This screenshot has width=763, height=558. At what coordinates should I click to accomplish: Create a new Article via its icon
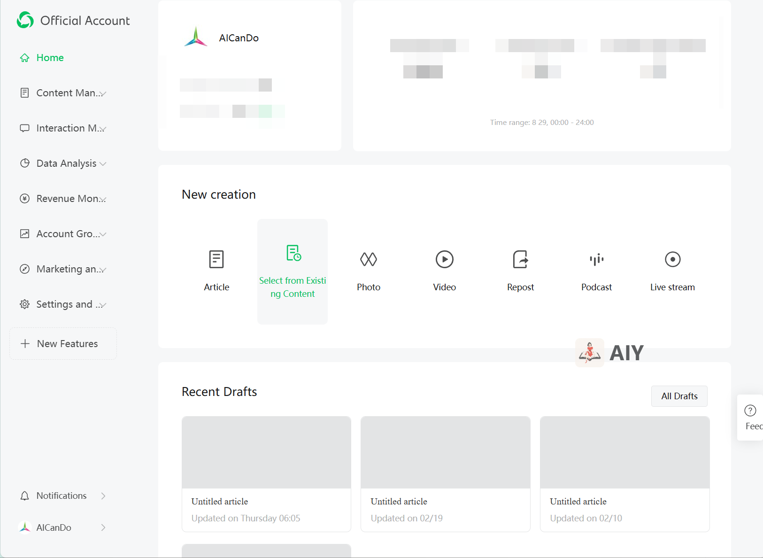pos(216,259)
